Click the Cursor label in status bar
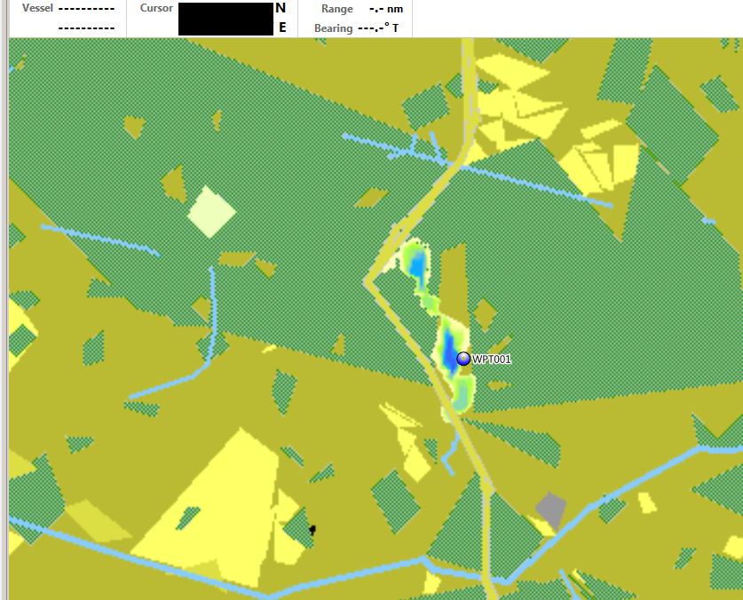 (x=156, y=8)
